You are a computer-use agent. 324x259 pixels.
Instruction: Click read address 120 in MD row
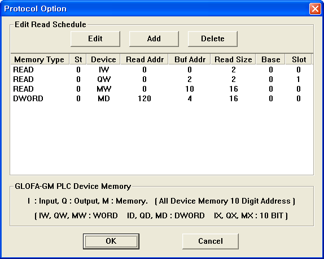145,98
